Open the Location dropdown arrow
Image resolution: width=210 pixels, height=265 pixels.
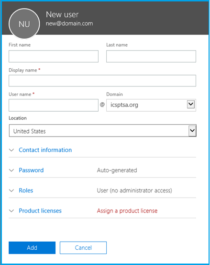point(192,130)
